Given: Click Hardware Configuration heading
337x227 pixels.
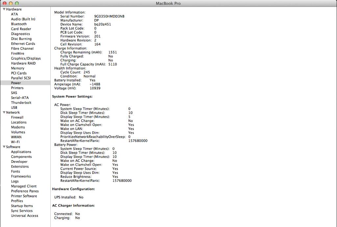Looking at the screenshot, I should point(73,189).
